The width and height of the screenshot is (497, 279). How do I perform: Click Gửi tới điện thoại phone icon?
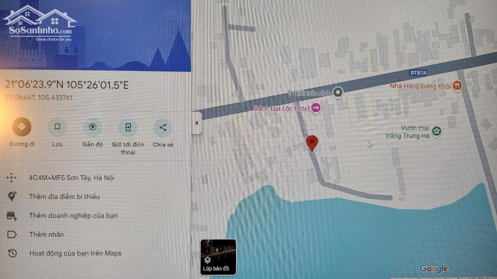[128, 127]
